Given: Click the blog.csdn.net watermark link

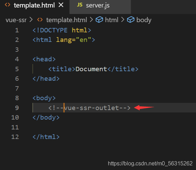Looking at the screenshot, I should pos(150,164).
